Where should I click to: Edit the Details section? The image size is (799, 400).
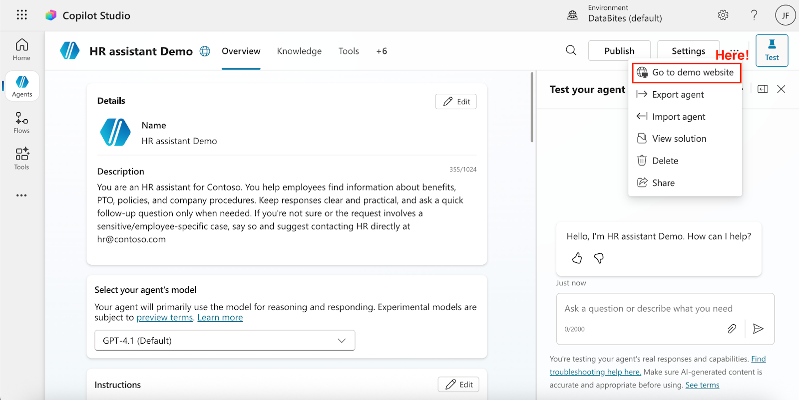pos(456,102)
